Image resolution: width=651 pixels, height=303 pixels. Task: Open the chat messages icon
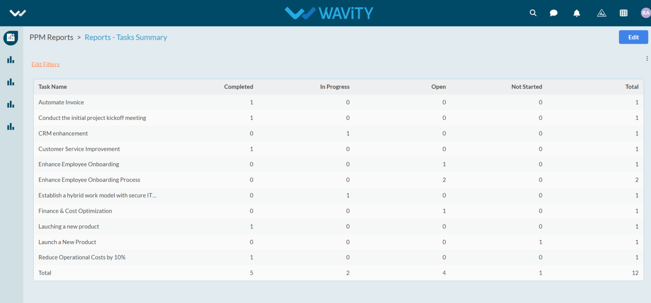554,13
